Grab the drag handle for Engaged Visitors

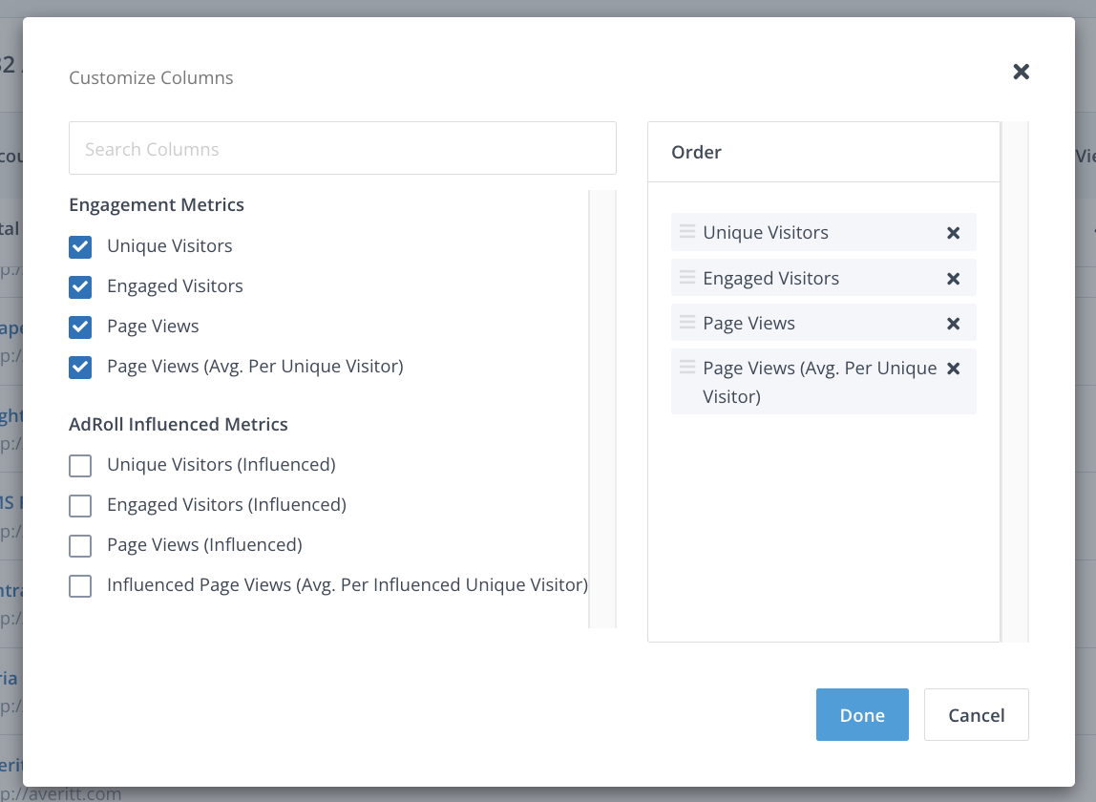(x=686, y=278)
